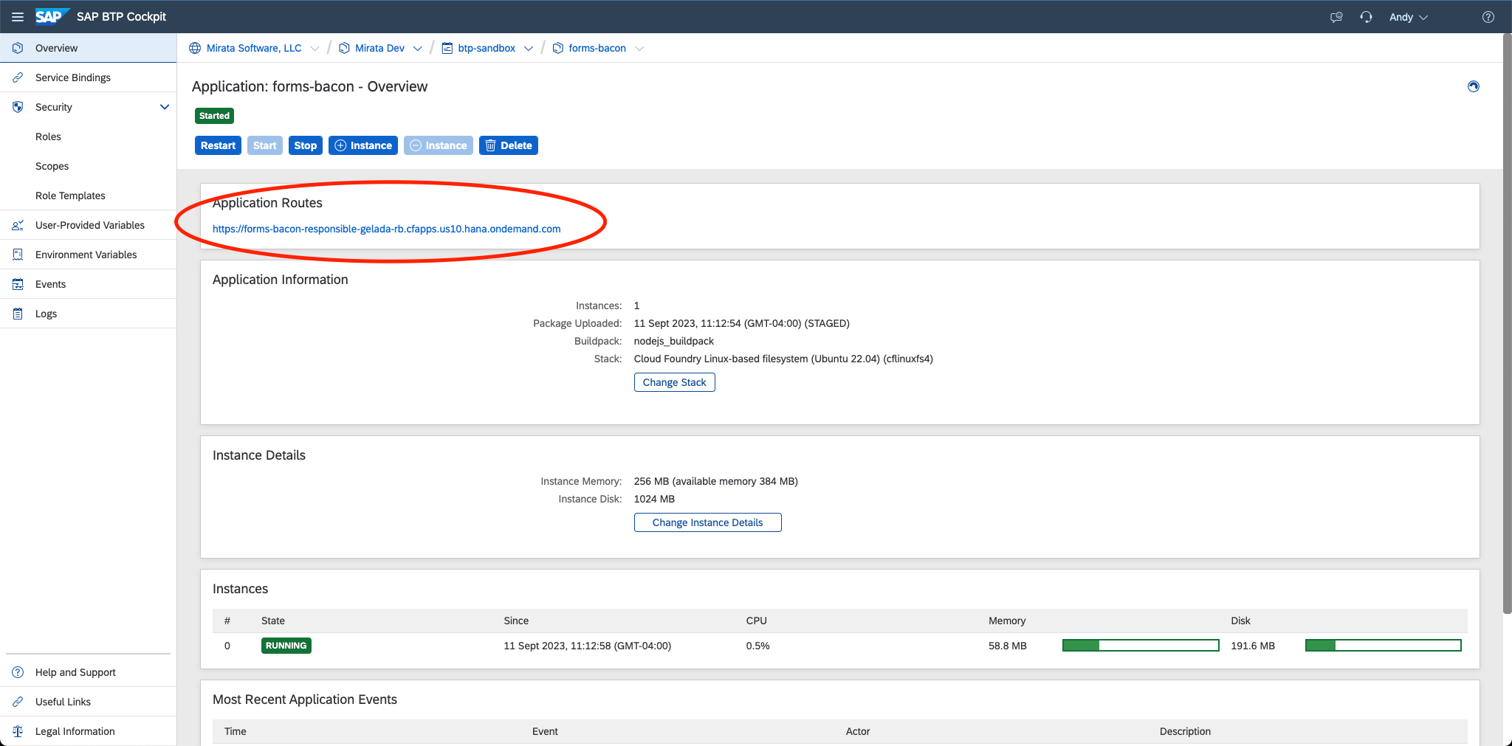Click the forms-bacon breadcrumb link
This screenshot has height=746, width=1512.
click(x=597, y=48)
